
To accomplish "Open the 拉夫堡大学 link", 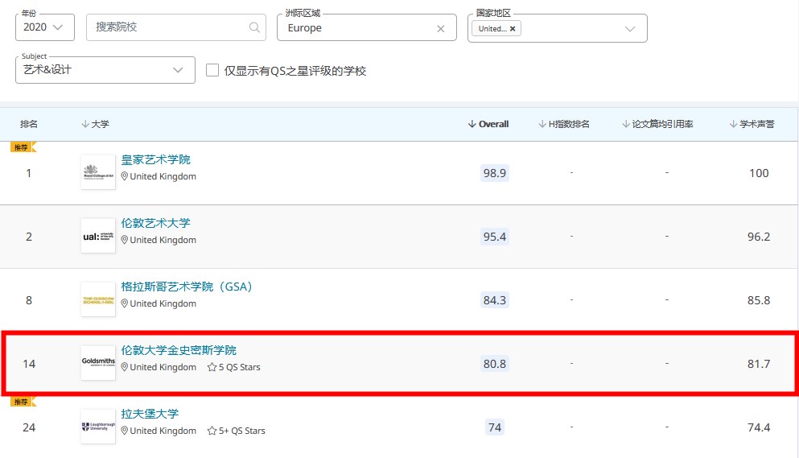I will pos(150,414).
